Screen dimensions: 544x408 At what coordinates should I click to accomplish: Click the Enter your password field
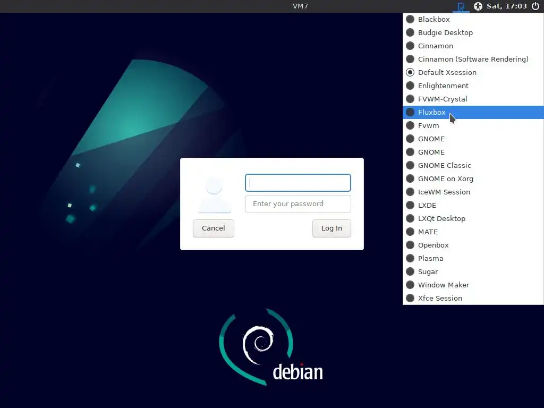tap(298, 204)
